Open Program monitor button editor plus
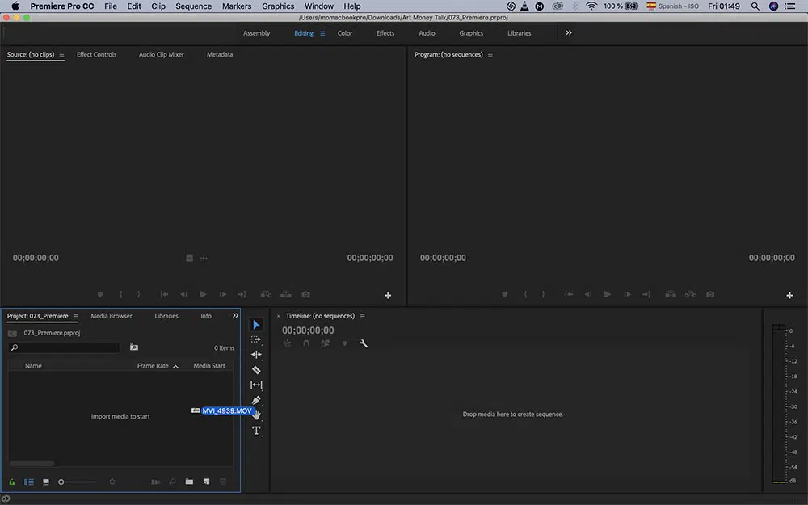The height and width of the screenshot is (505, 808). [x=789, y=295]
